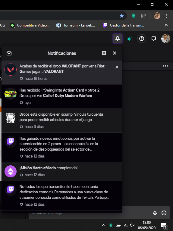173x231 pixels.
Task: Click whisper icon beside hace 18 horas
Action: tap(21, 79)
